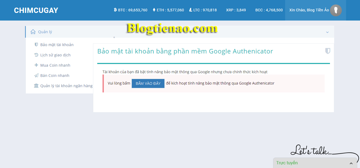Click the Litecoin icon in header
360x168 pixels.
(x=191, y=10)
